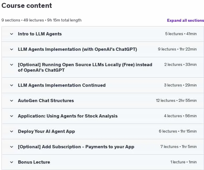Expand chevron for Using Agents for Stock Analysis
The height and width of the screenshot is (170, 204).
click(x=12, y=116)
